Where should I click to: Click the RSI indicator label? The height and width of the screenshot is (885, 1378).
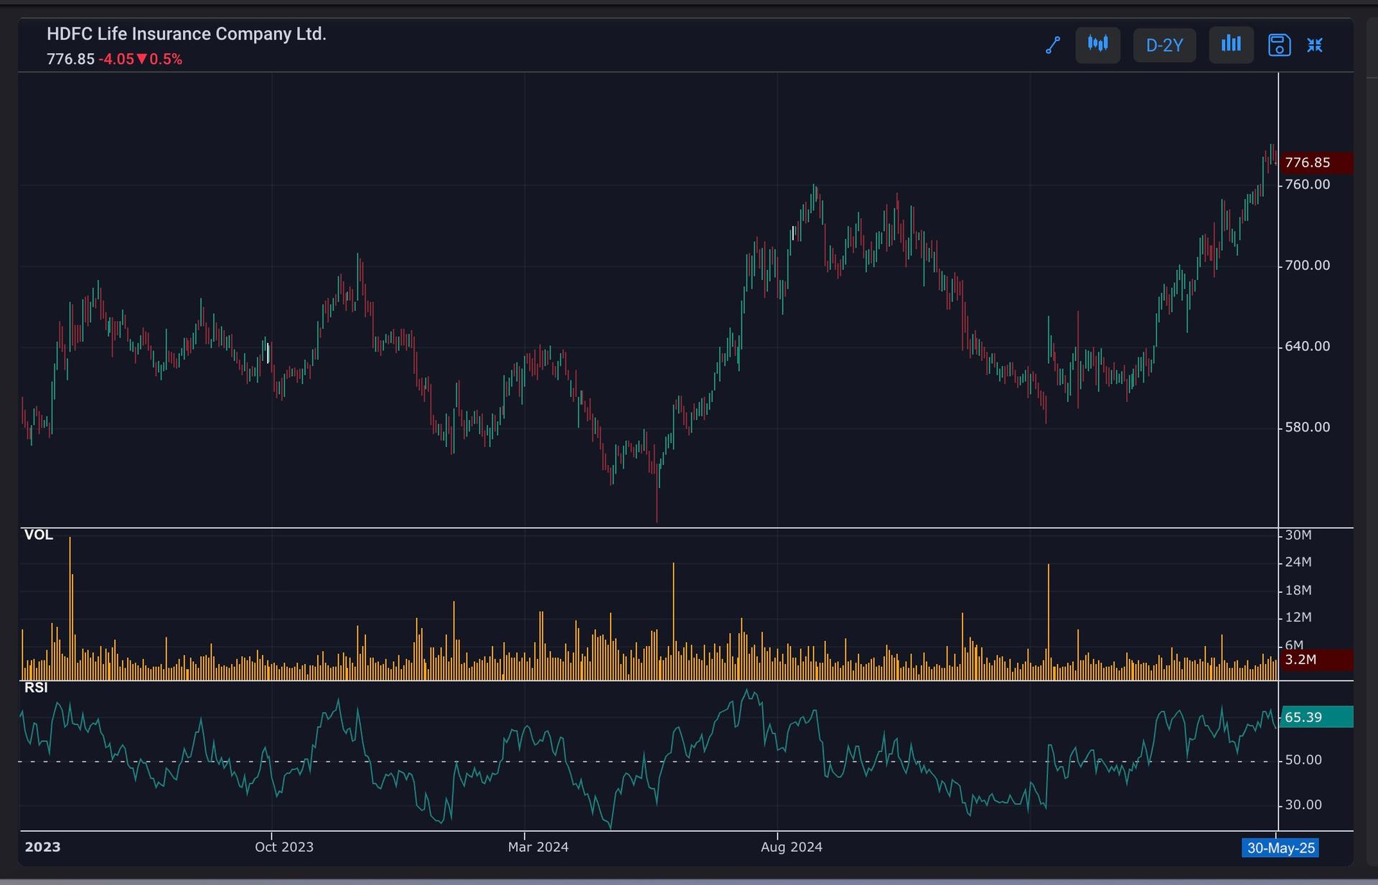pyautogui.click(x=36, y=688)
